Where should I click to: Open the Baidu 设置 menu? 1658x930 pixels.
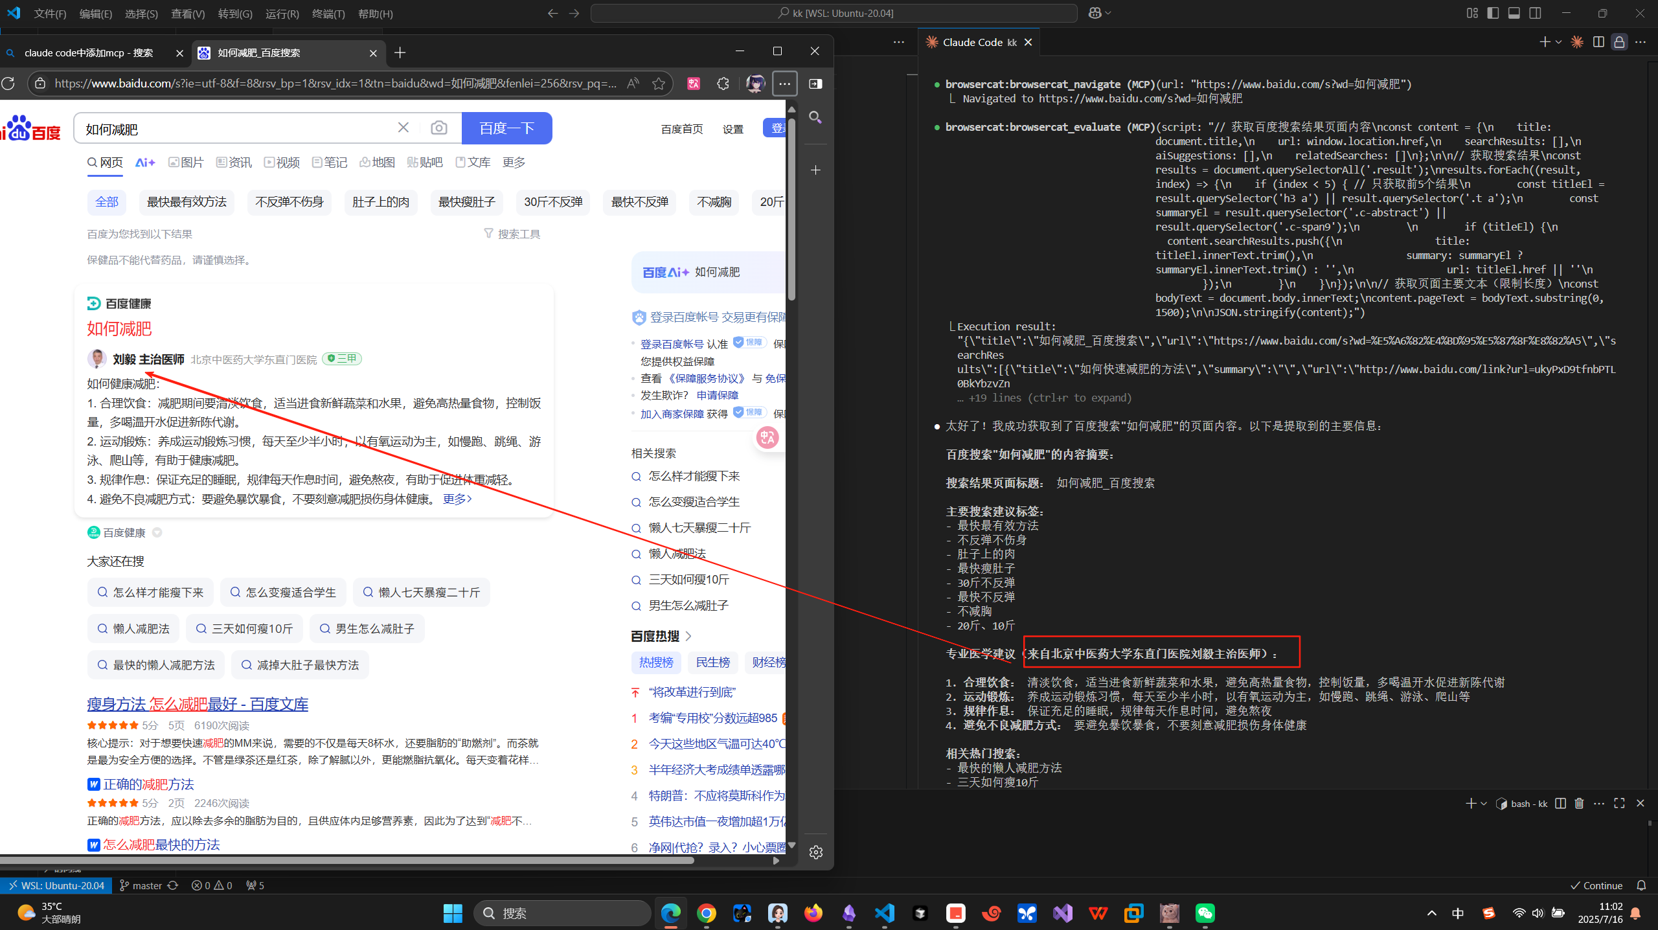732,129
